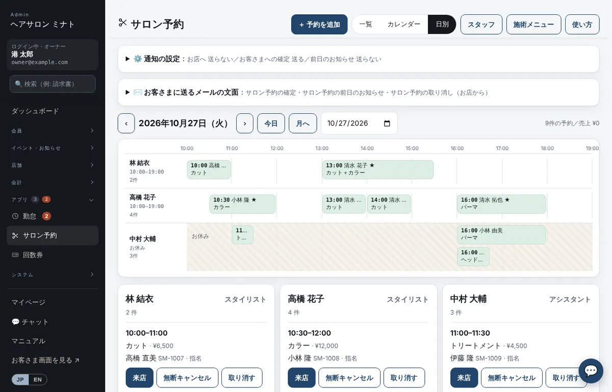Click the speech bubble icon beside チャット

pos(15,322)
